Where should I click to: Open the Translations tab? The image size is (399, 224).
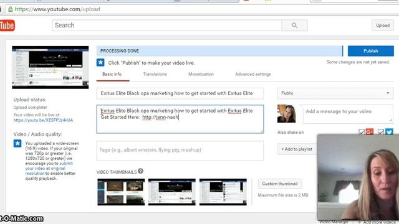[155, 75]
